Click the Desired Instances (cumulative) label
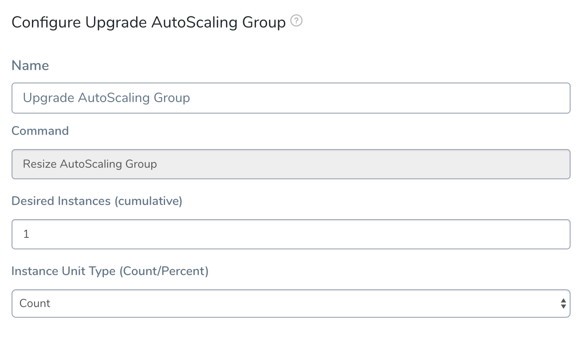Screen dimensions: 583x347 (97, 201)
